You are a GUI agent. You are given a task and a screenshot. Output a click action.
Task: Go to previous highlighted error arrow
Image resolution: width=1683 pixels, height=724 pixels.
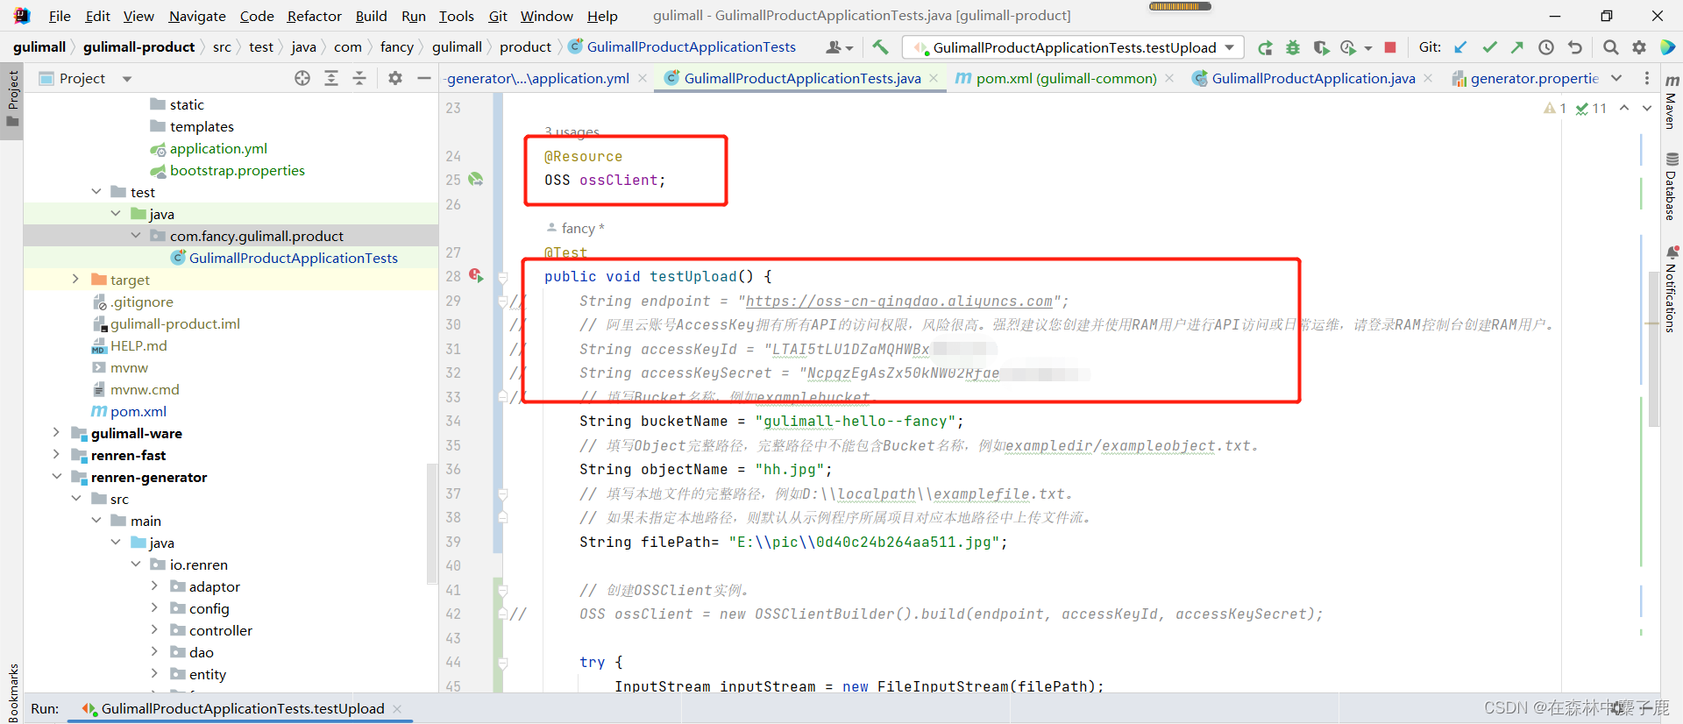coord(1624,108)
